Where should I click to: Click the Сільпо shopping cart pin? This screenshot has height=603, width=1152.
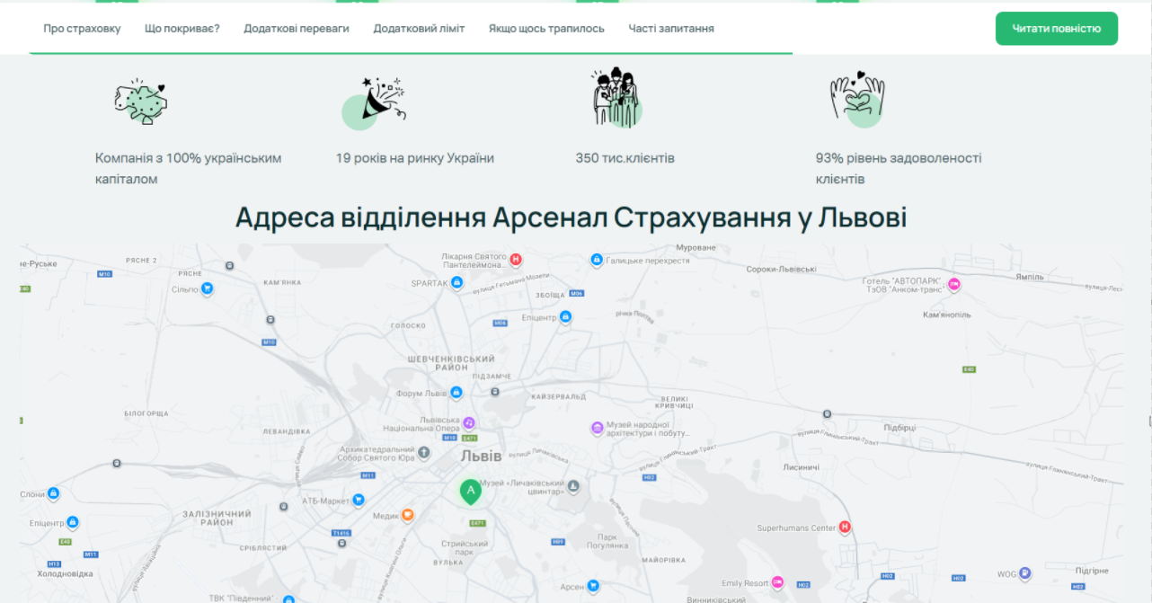[207, 289]
